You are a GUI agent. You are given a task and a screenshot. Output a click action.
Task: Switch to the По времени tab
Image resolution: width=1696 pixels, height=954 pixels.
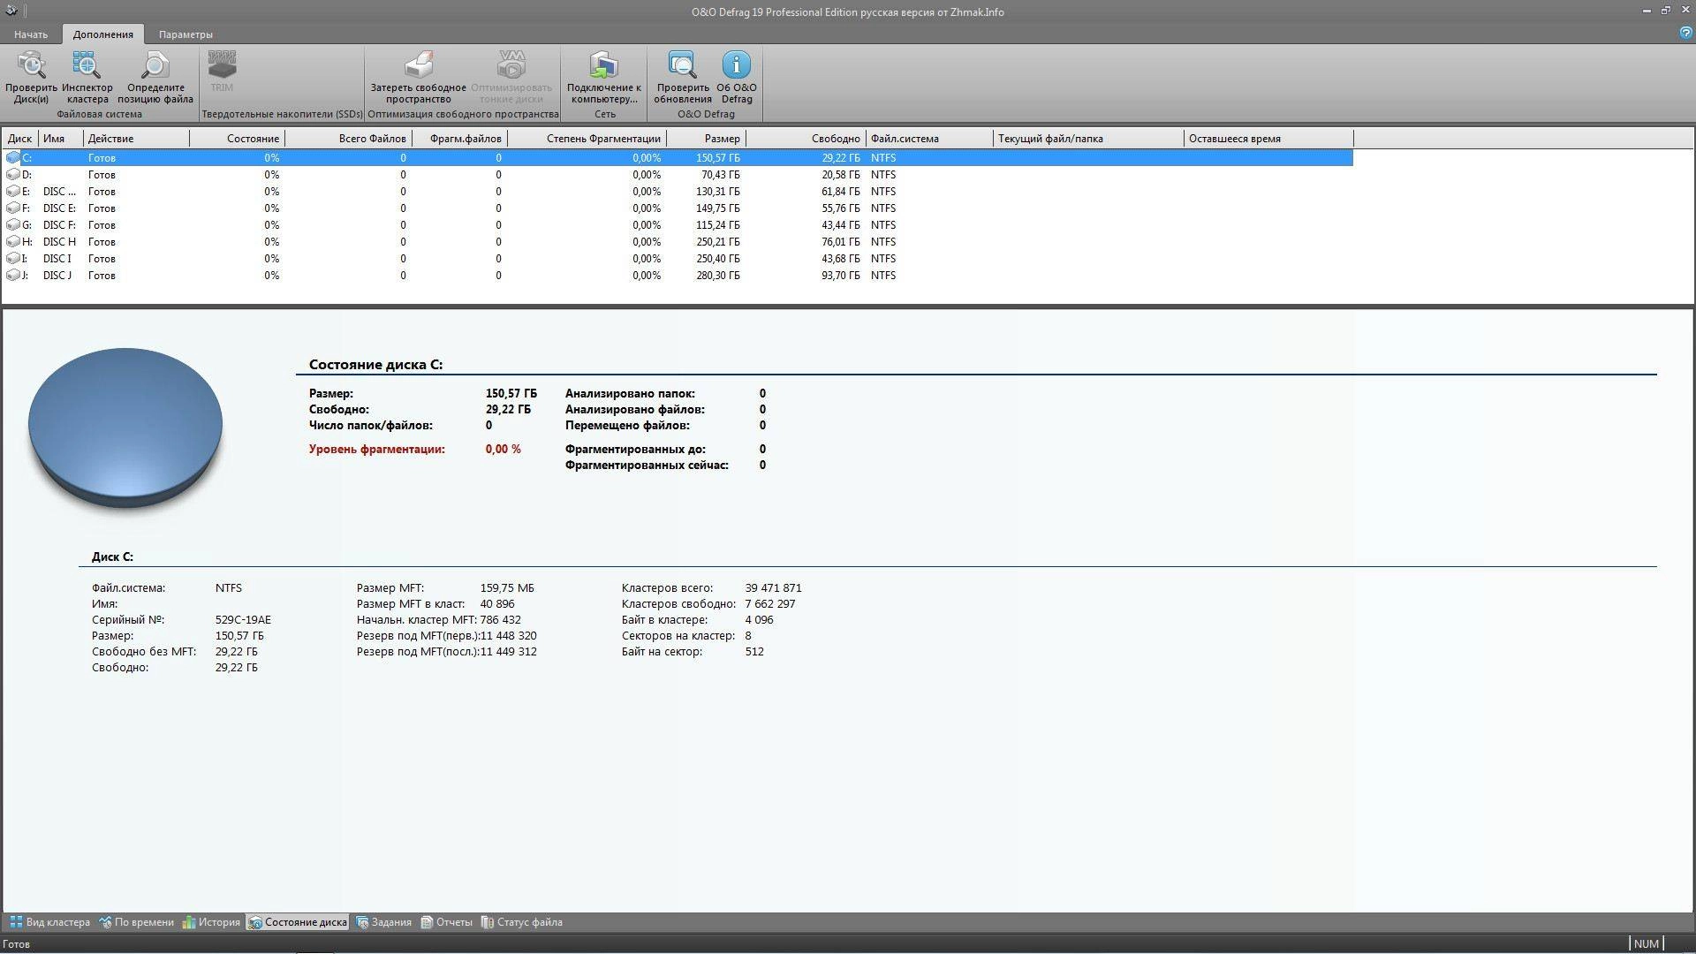click(x=136, y=922)
